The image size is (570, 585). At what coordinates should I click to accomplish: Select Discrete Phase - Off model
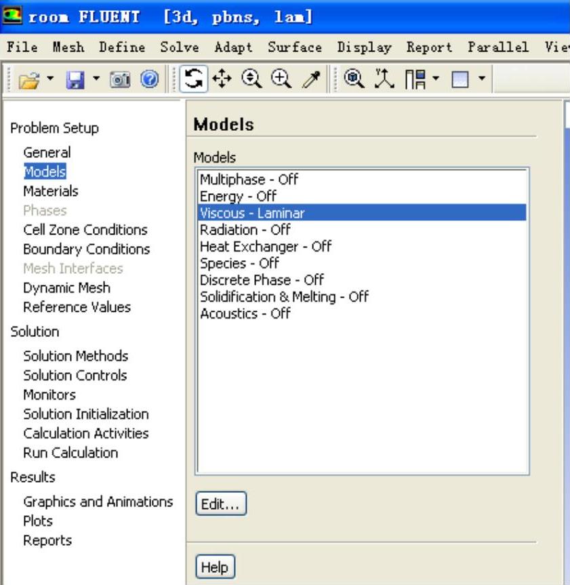coord(362,280)
